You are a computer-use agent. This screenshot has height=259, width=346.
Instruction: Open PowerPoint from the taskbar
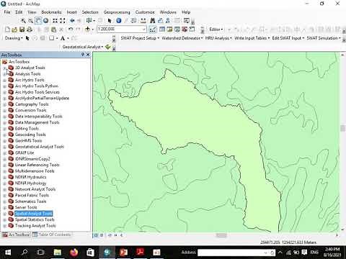click(x=123, y=253)
